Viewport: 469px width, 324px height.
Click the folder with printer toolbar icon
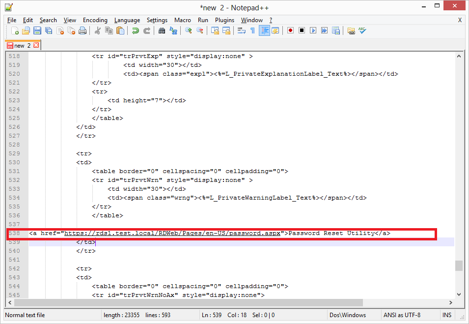(x=351, y=30)
